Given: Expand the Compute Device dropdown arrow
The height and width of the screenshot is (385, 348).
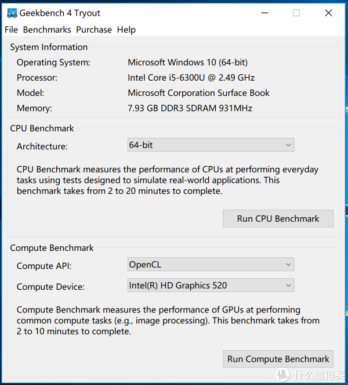Looking at the screenshot, I should [x=288, y=285].
